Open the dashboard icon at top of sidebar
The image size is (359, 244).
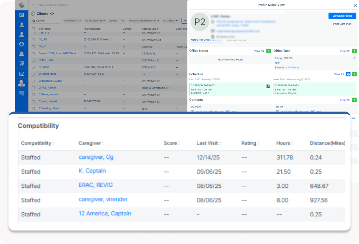point(22,15)
